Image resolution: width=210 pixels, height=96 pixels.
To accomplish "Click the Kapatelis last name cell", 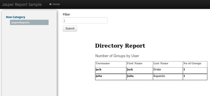I will [x=168, y=77].
